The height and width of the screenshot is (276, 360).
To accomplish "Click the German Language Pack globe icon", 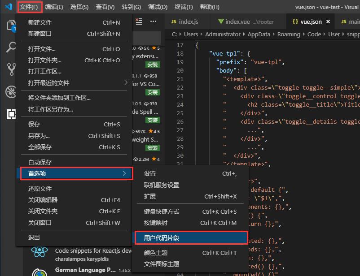I will (40, 272).
